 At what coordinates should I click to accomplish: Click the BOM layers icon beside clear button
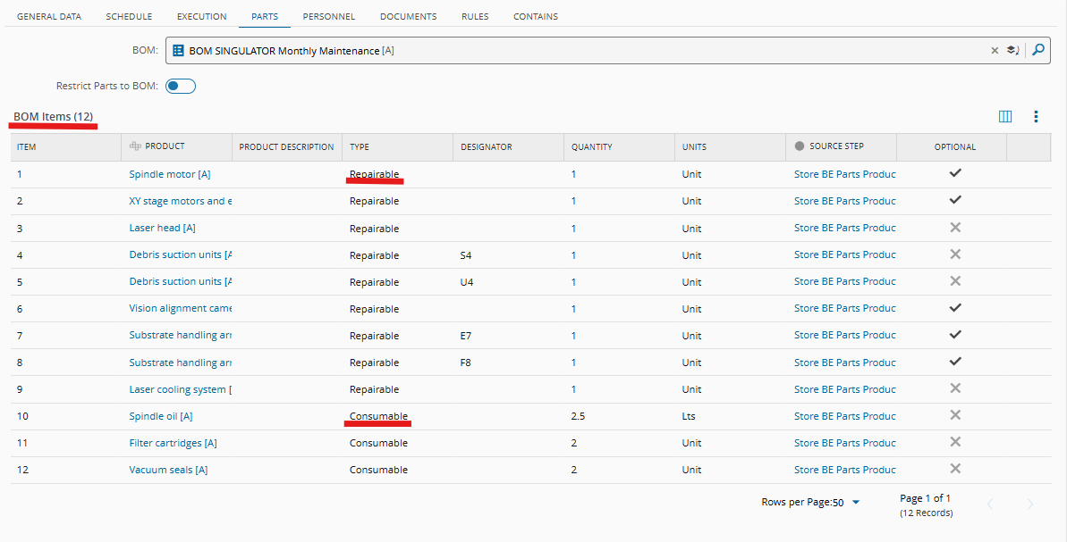(x=1012, y=50)
